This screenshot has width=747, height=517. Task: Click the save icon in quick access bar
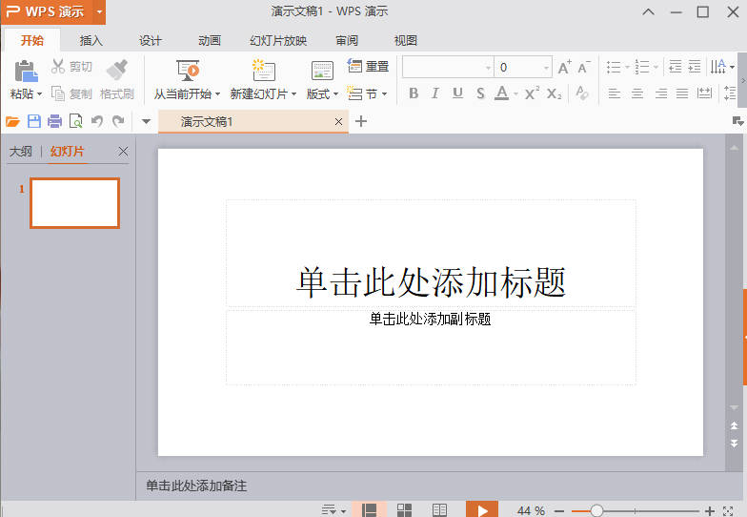click(x=34, y=121)
